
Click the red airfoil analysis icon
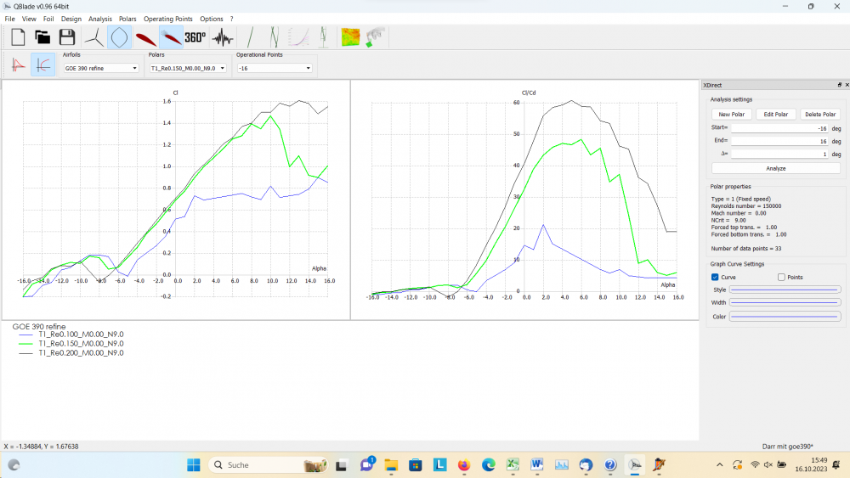(x=145, y=37)
